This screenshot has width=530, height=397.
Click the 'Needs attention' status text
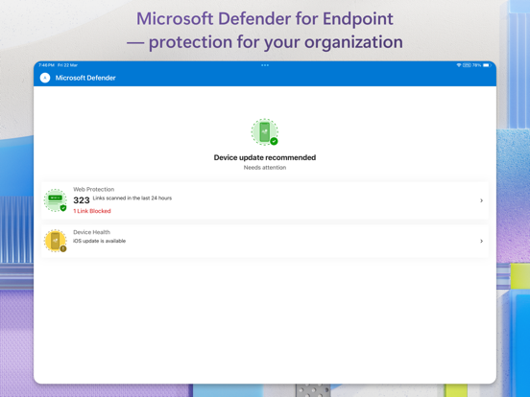pyautogui.click(x=265, y=168)
